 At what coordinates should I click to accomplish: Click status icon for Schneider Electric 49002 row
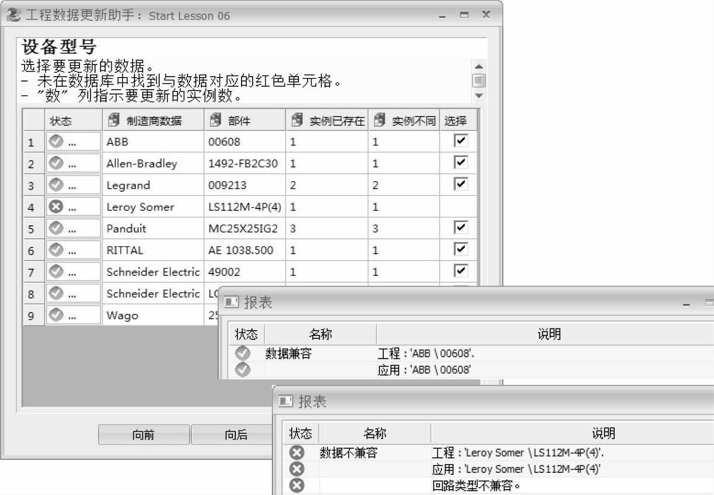click(x=56, y=272)
